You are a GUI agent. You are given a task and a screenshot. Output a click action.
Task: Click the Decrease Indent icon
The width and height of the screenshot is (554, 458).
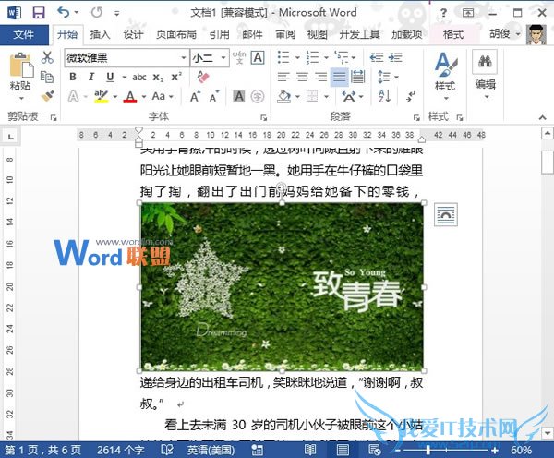pyautogui.click(x=377, y=57)
